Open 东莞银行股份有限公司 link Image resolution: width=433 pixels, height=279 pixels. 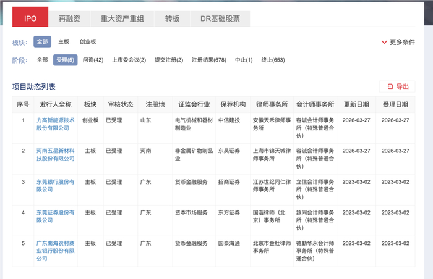[x=56, y=186]
